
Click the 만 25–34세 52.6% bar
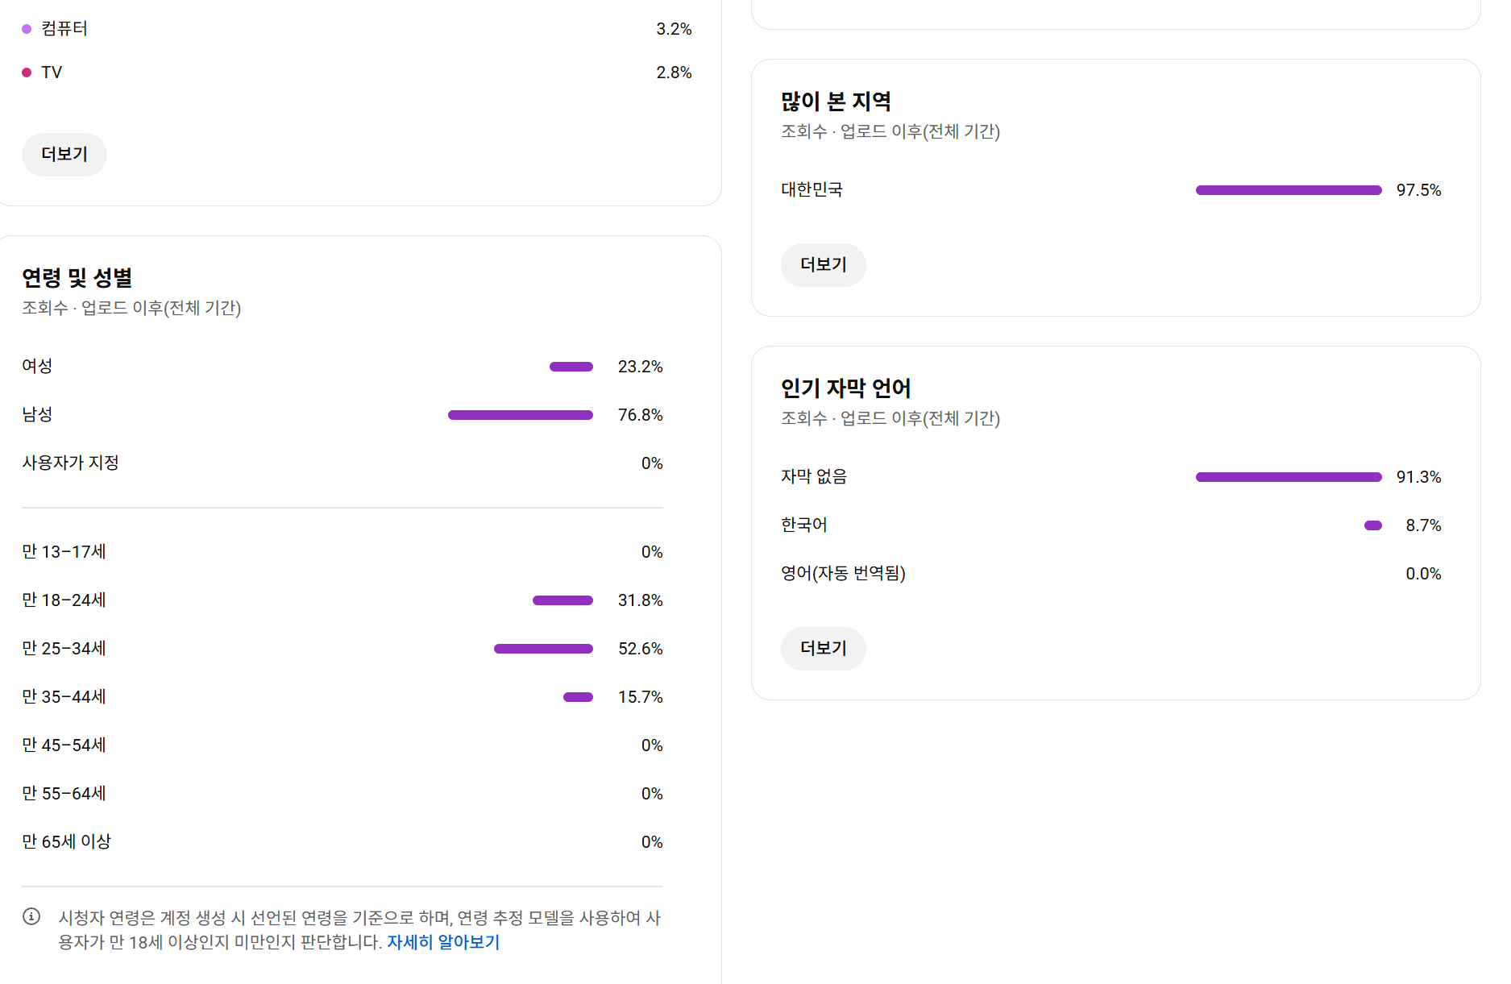coord(543,649)
